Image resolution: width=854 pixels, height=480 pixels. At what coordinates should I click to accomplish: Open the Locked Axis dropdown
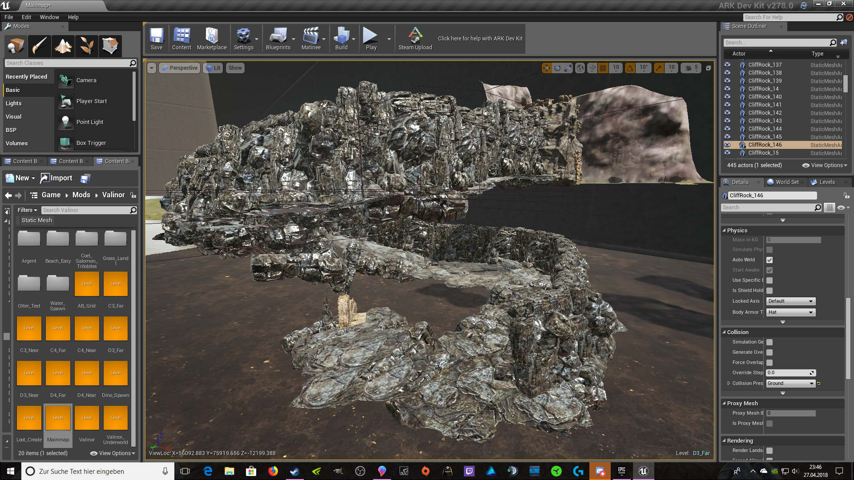791,301
